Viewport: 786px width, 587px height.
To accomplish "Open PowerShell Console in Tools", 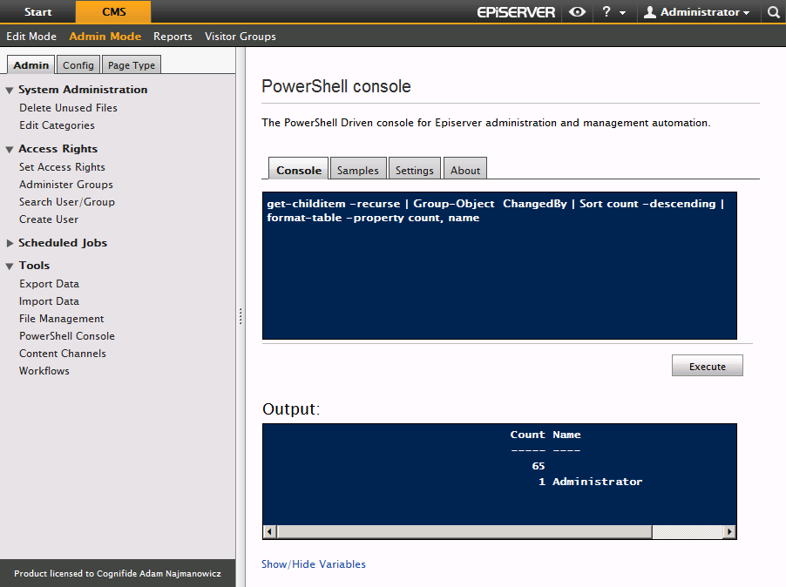I will coord(67,336).
